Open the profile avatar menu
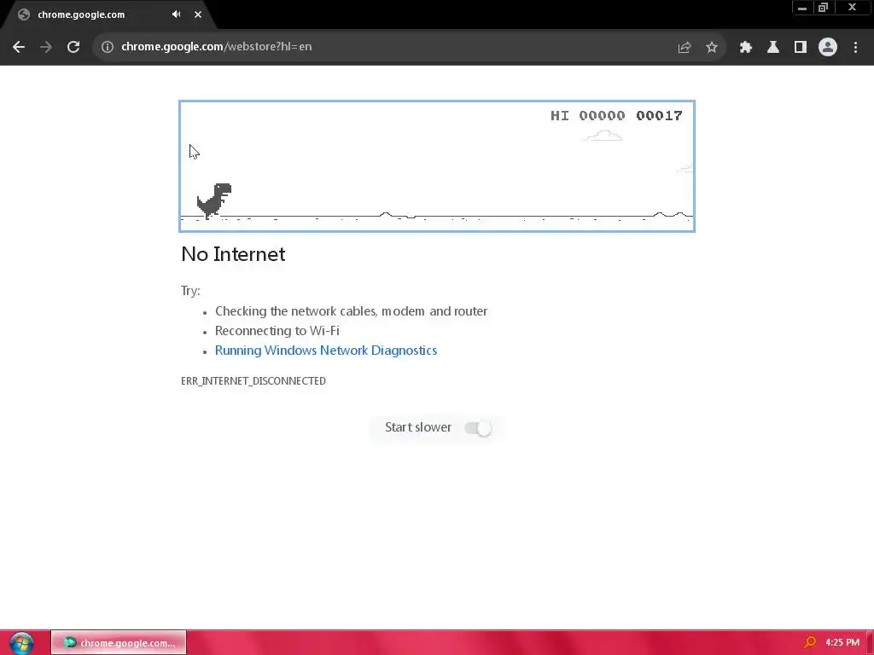 (x=828, y=48)
